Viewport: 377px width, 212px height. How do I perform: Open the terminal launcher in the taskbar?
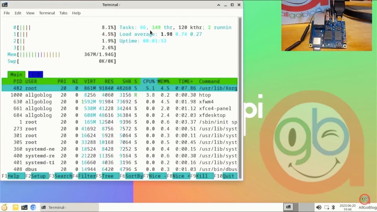[24, 207]
